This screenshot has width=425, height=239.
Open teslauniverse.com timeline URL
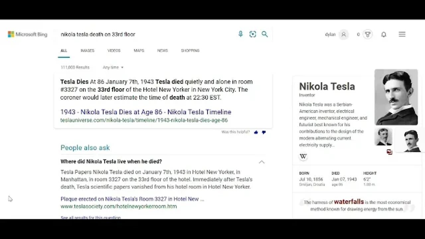[144, 120]
